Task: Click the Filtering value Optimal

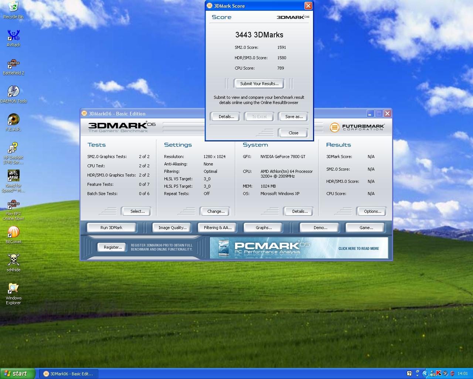Action: pyautogui.click(x=210, y=171)
